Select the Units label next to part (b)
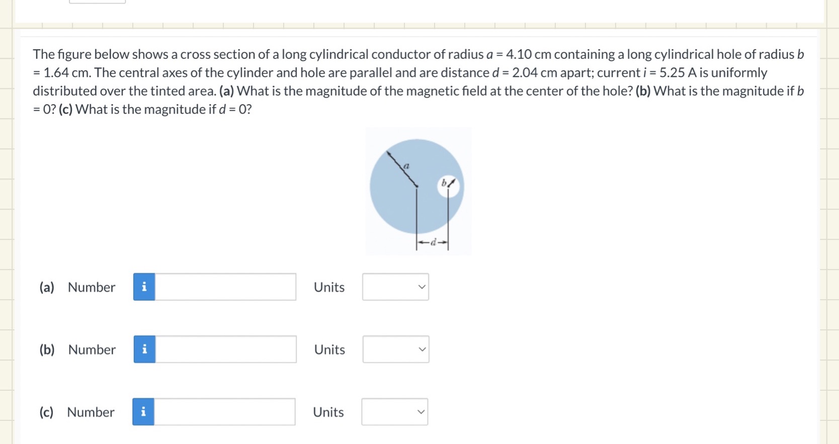This screenshot has width=839, height=444. (329, 349)
